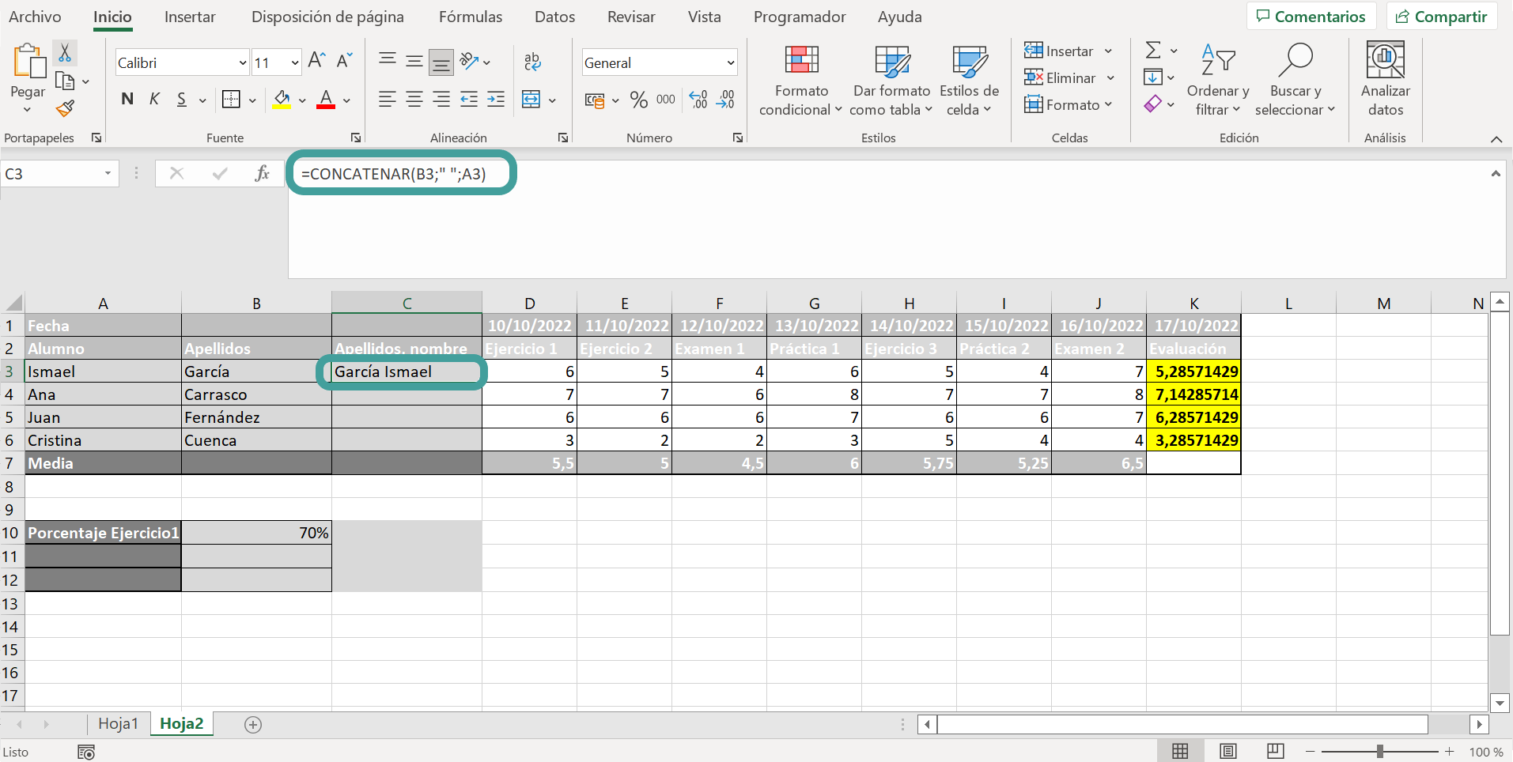Select the Format Painter brush icon
Viewport: 1513px width, 762px height.
click(65, 108)
